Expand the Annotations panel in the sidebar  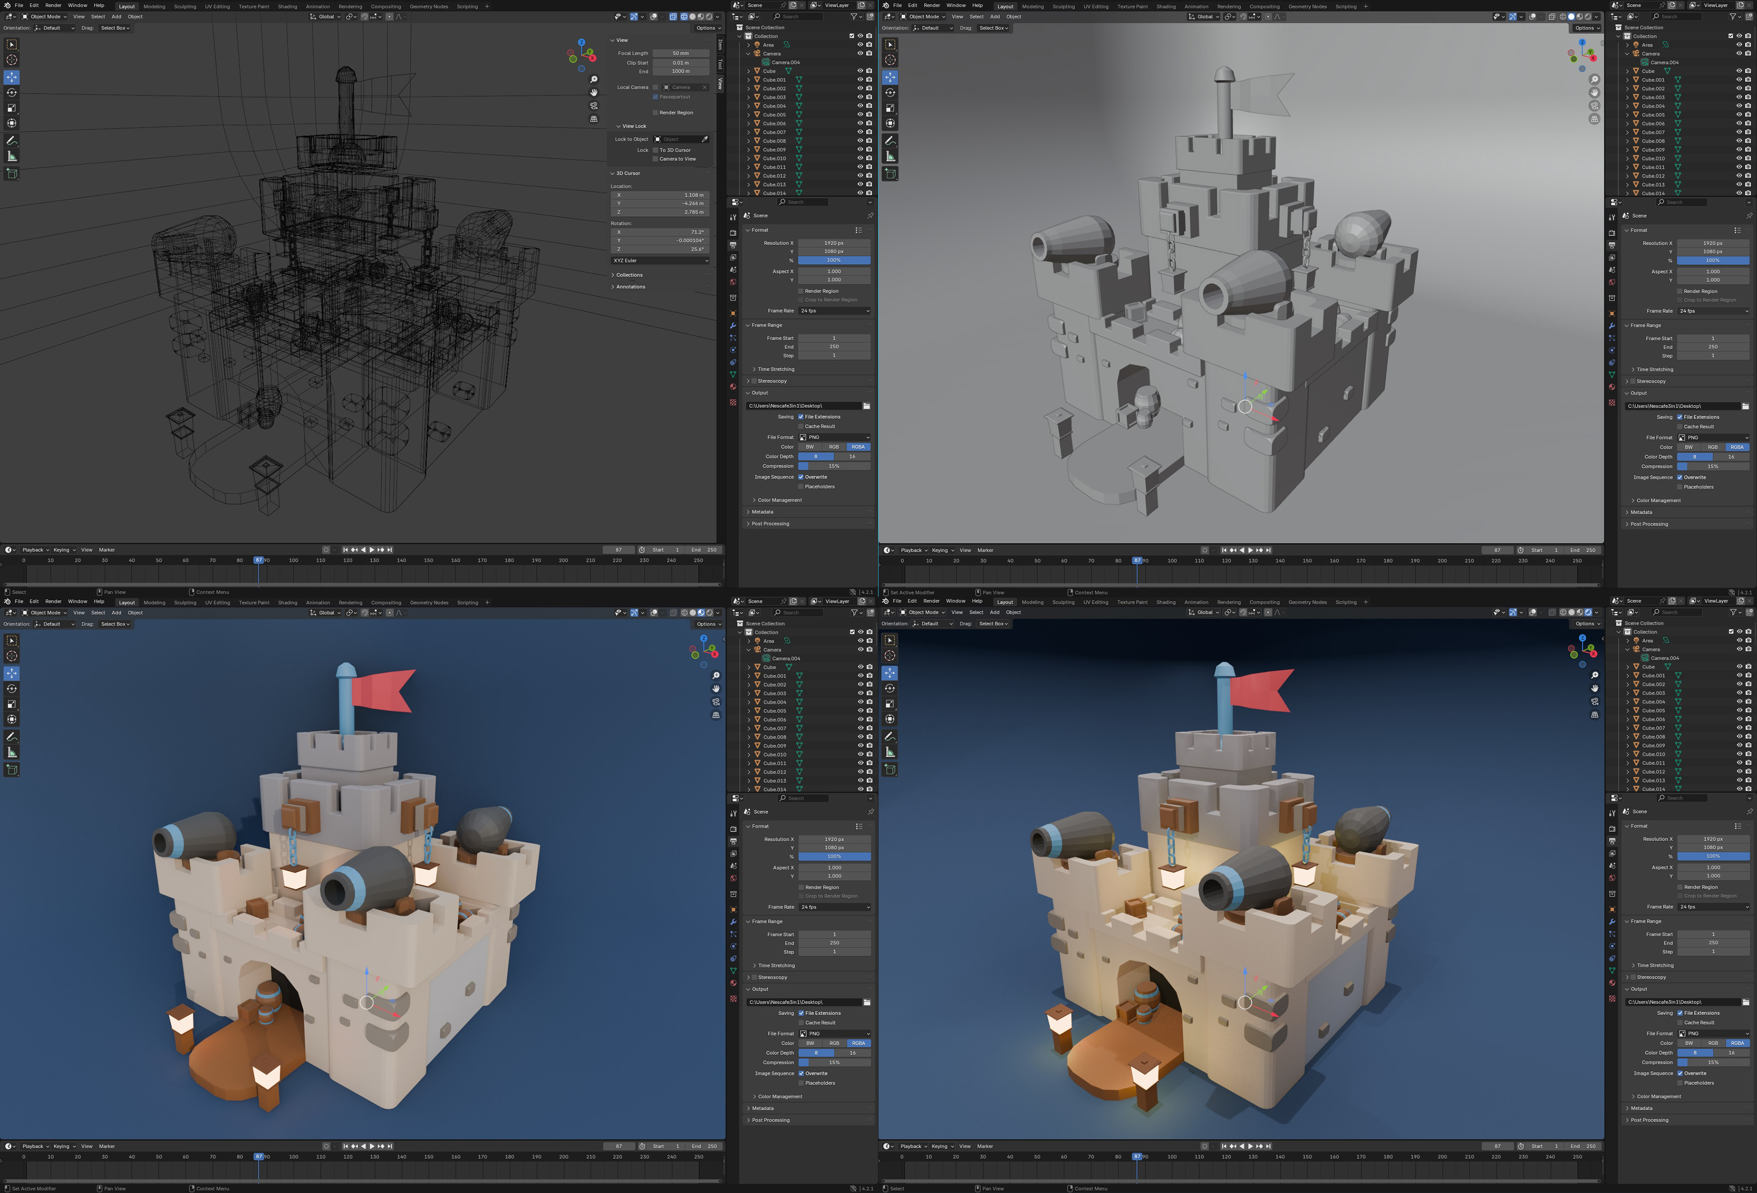click(630, 286)
